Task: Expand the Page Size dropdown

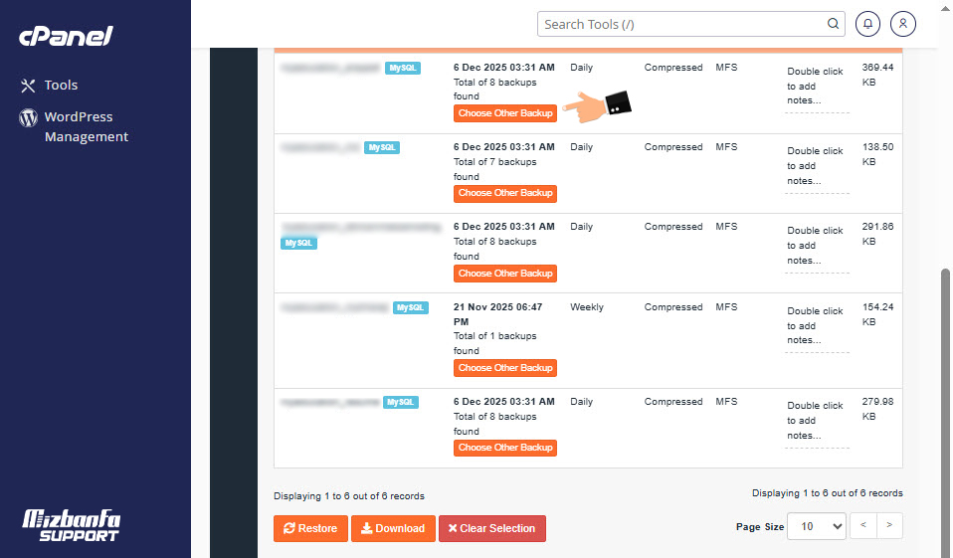Action: click(816, 526)
